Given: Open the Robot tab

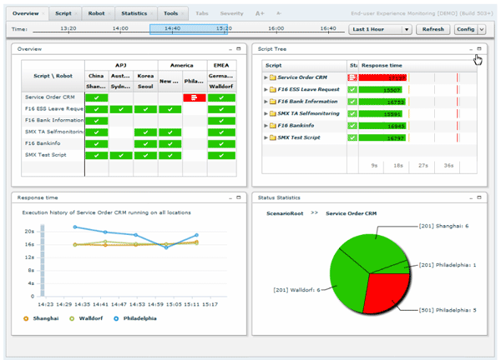Looking at the screenshot, I should (x=97, y=13).
